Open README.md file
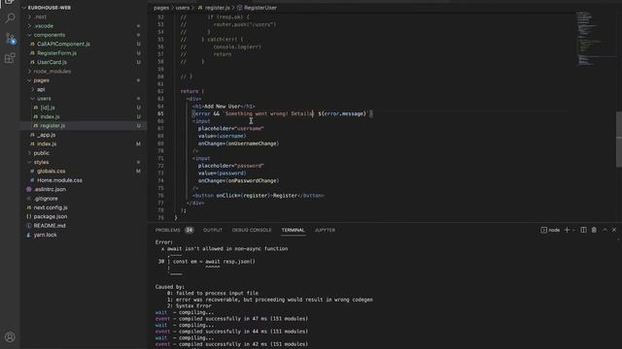 click(50, 226)
